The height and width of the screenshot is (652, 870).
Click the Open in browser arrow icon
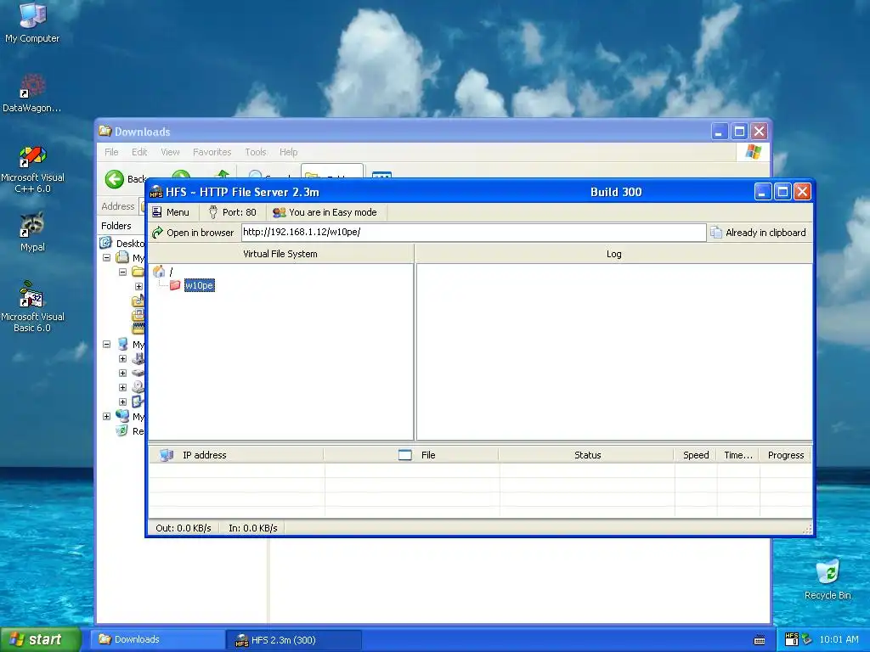tap(157, 233)
